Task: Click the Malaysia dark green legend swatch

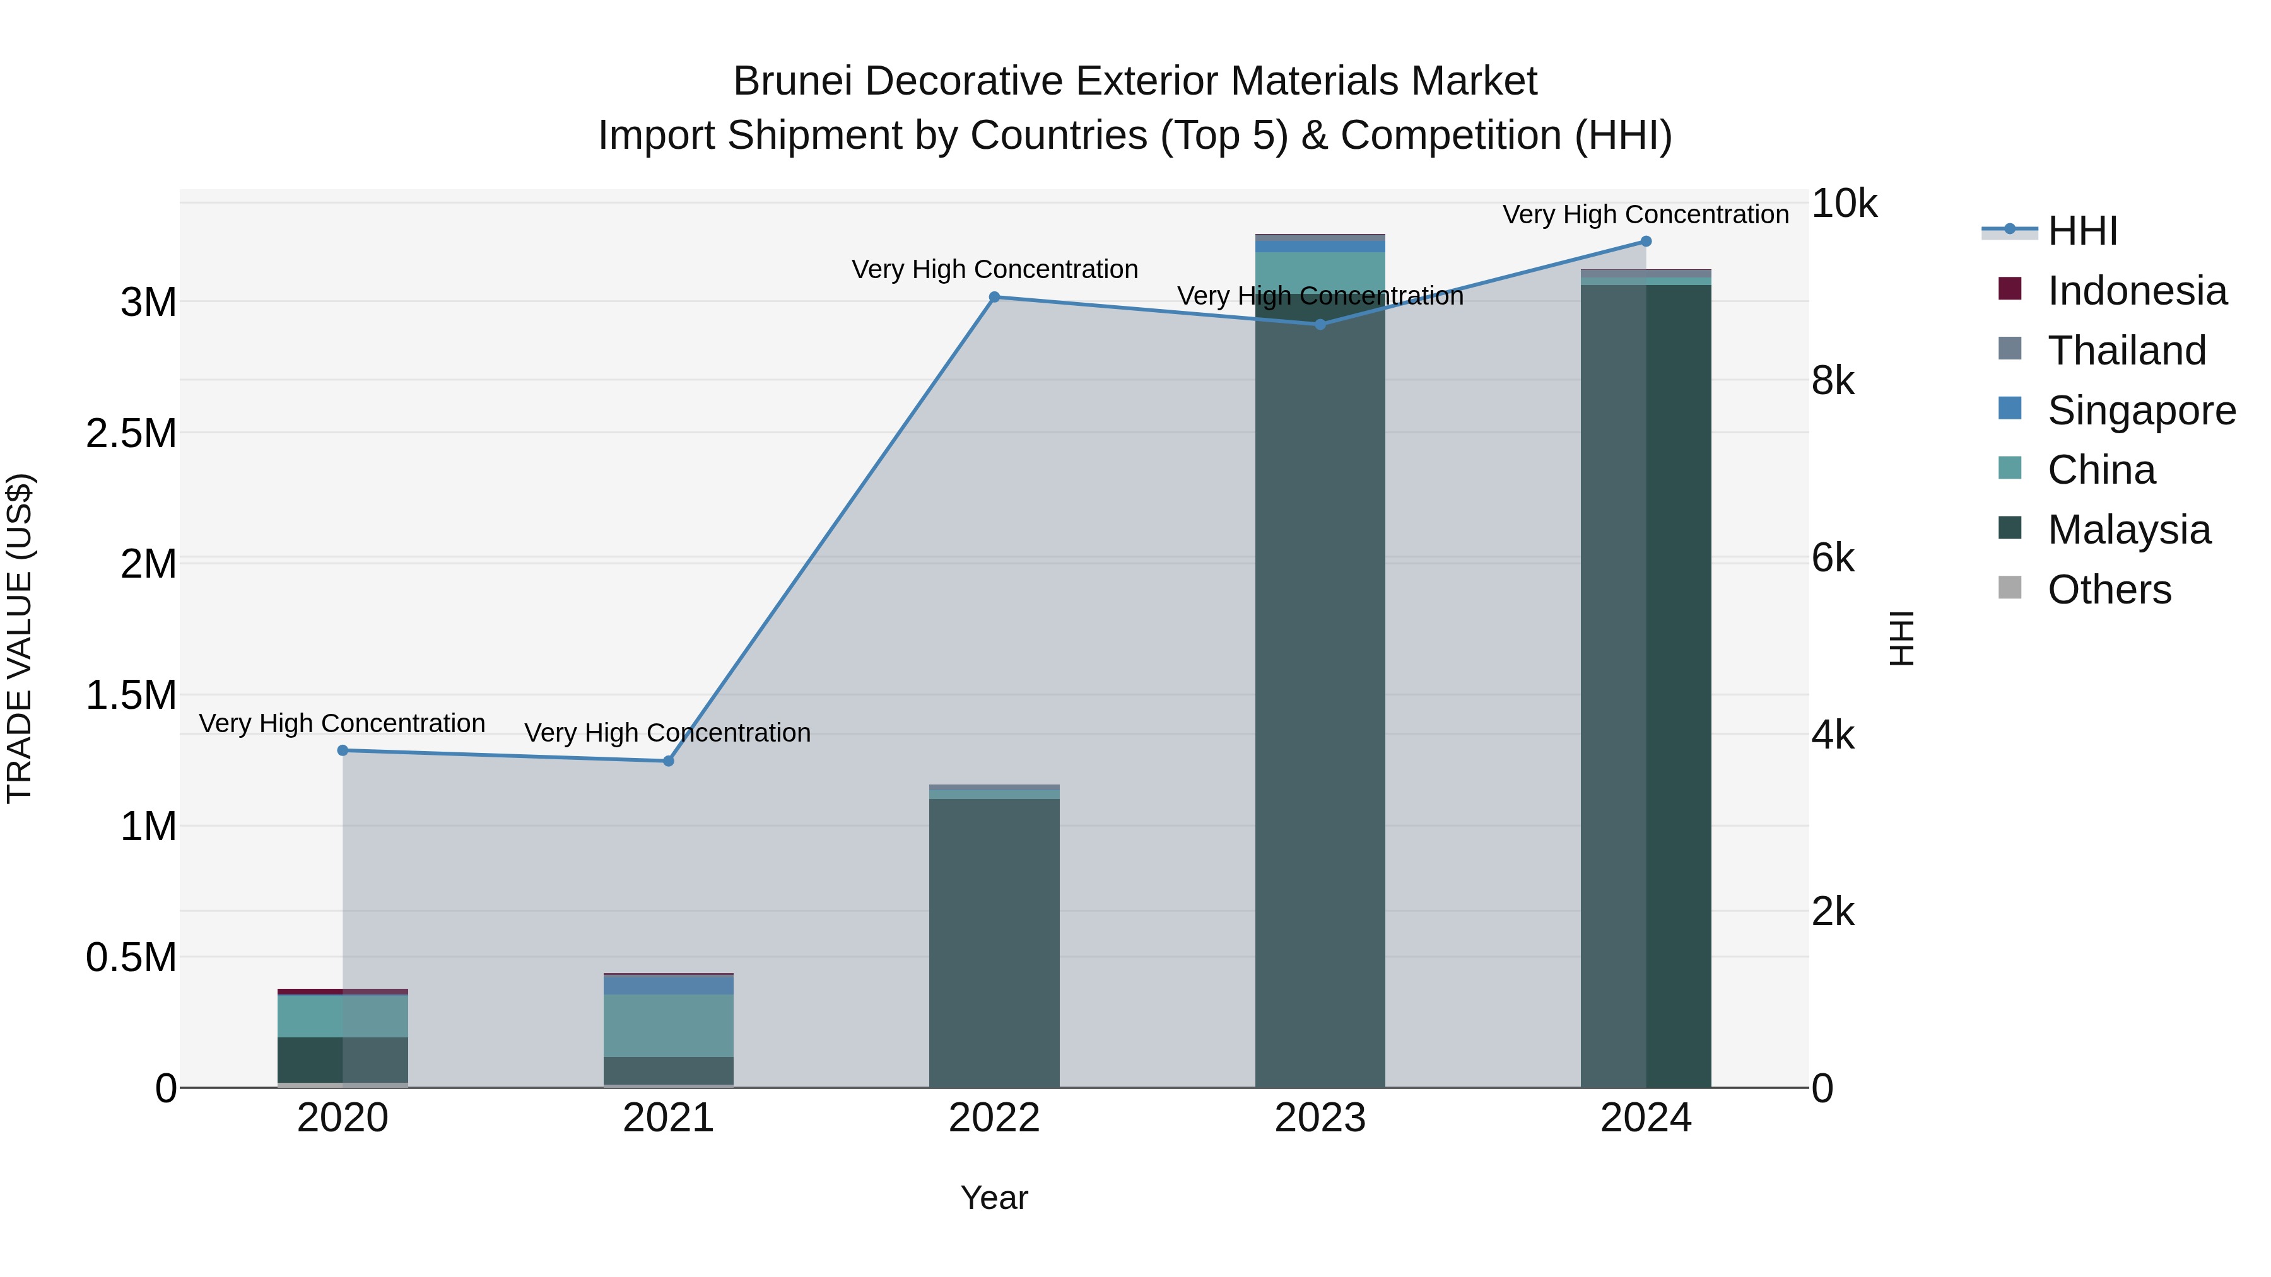Action: click(x=2009, y=527)
